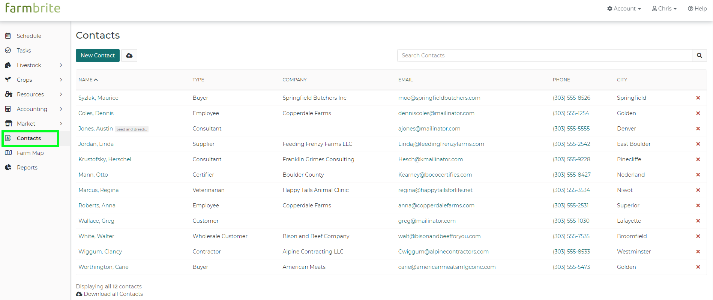Click the cloud upload import button

pos(129,55)
